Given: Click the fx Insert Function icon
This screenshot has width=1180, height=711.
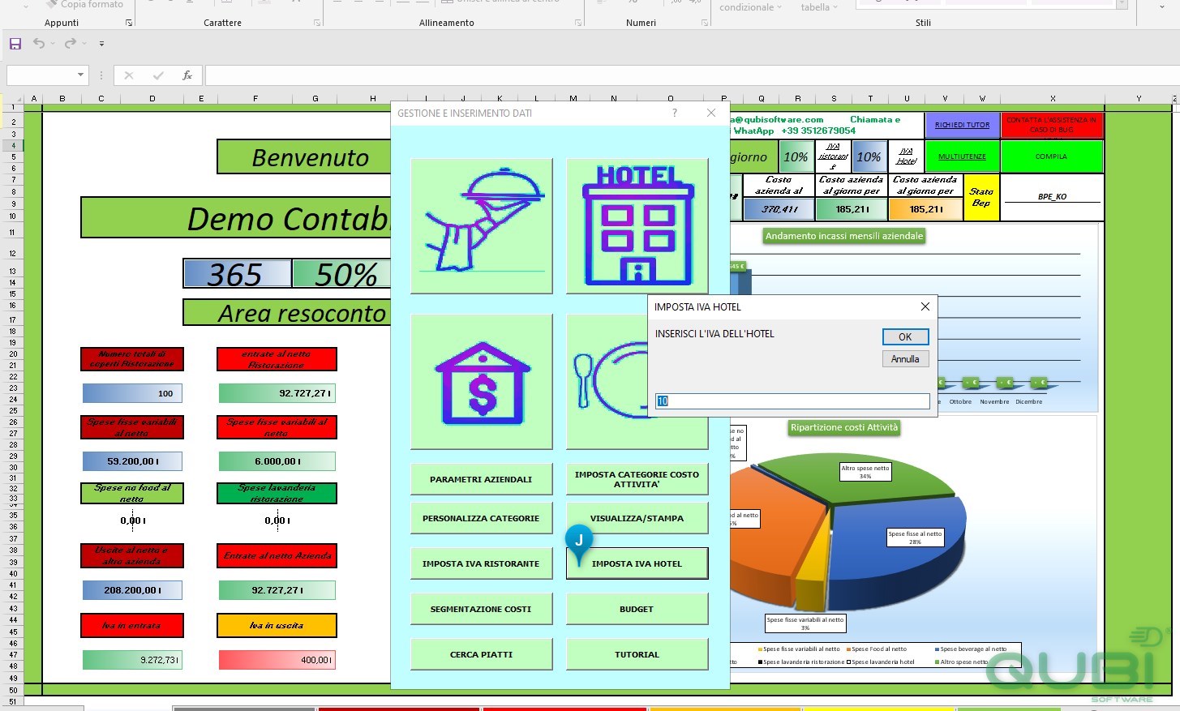Looking at the screenshot, I should tap(187, 75).
